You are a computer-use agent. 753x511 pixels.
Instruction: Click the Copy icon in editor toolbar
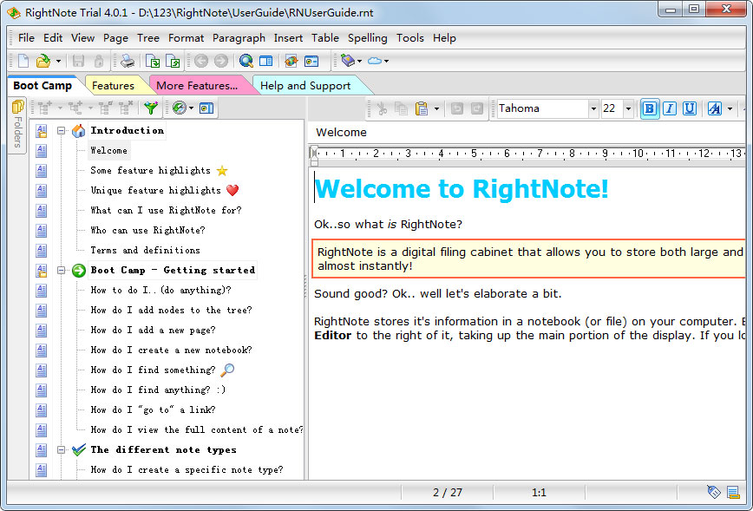(401, 108)
